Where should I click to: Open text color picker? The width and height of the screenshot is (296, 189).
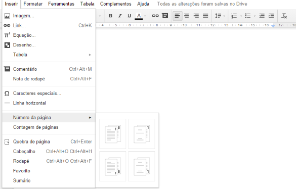139,16
